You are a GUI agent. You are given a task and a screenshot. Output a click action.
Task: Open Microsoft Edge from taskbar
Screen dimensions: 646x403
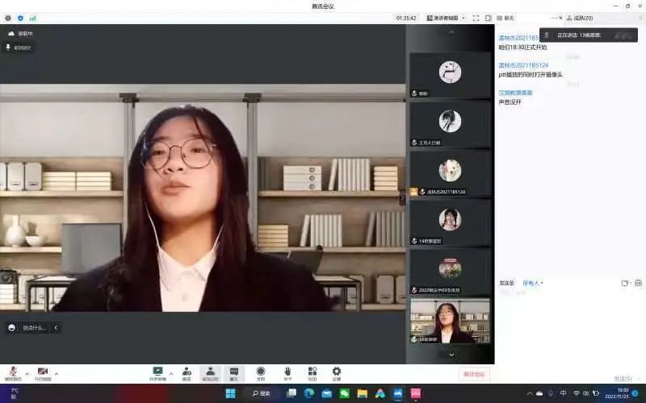308,393
